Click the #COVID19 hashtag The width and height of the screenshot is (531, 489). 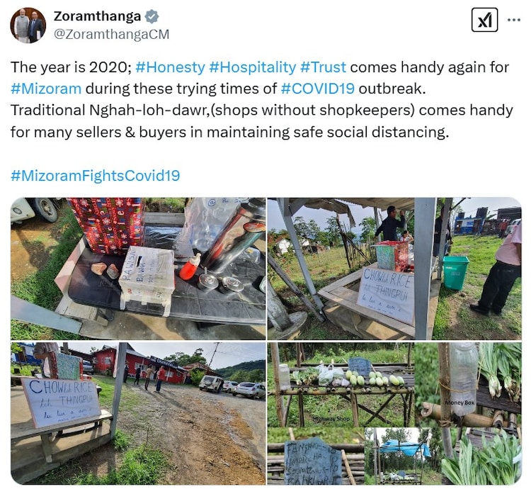[318, 89]
